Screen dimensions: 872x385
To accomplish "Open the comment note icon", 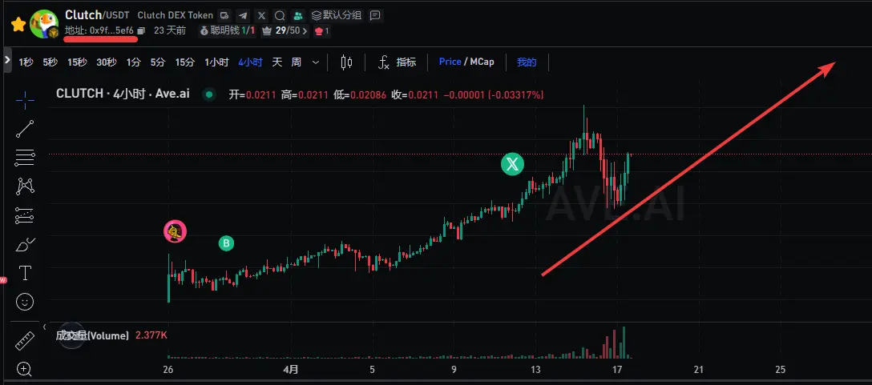I will click(375, 15).
